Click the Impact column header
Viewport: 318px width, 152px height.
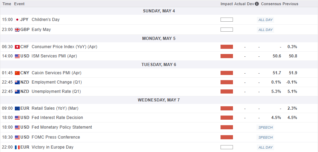point(227,4)
